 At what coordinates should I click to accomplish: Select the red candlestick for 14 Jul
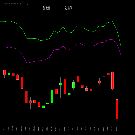[78, 79]
